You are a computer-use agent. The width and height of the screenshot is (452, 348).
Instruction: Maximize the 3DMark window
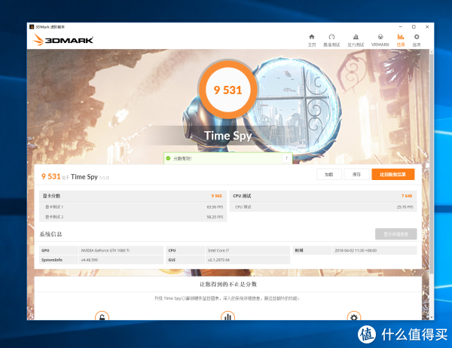(414, 27)
